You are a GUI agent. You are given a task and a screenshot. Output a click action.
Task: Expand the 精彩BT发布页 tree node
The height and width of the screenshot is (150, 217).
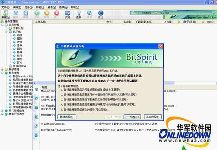2,114
